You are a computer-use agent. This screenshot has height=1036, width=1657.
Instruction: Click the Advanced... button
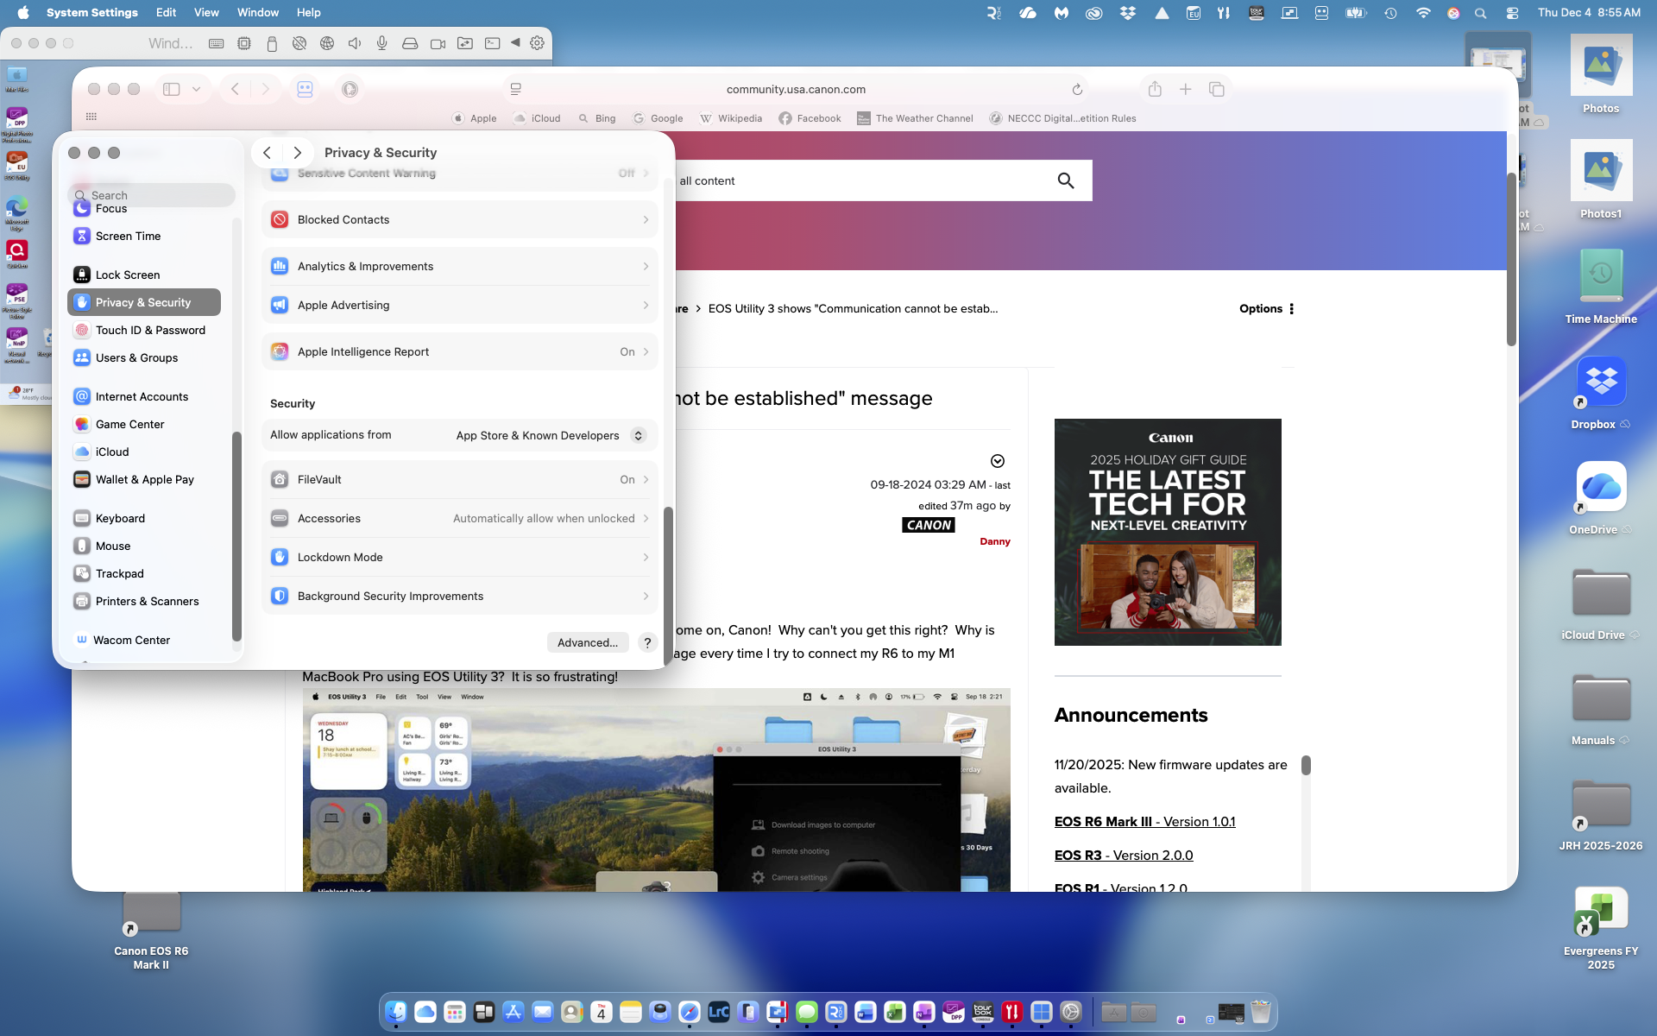pyautogui.click(x=588, y=642)
